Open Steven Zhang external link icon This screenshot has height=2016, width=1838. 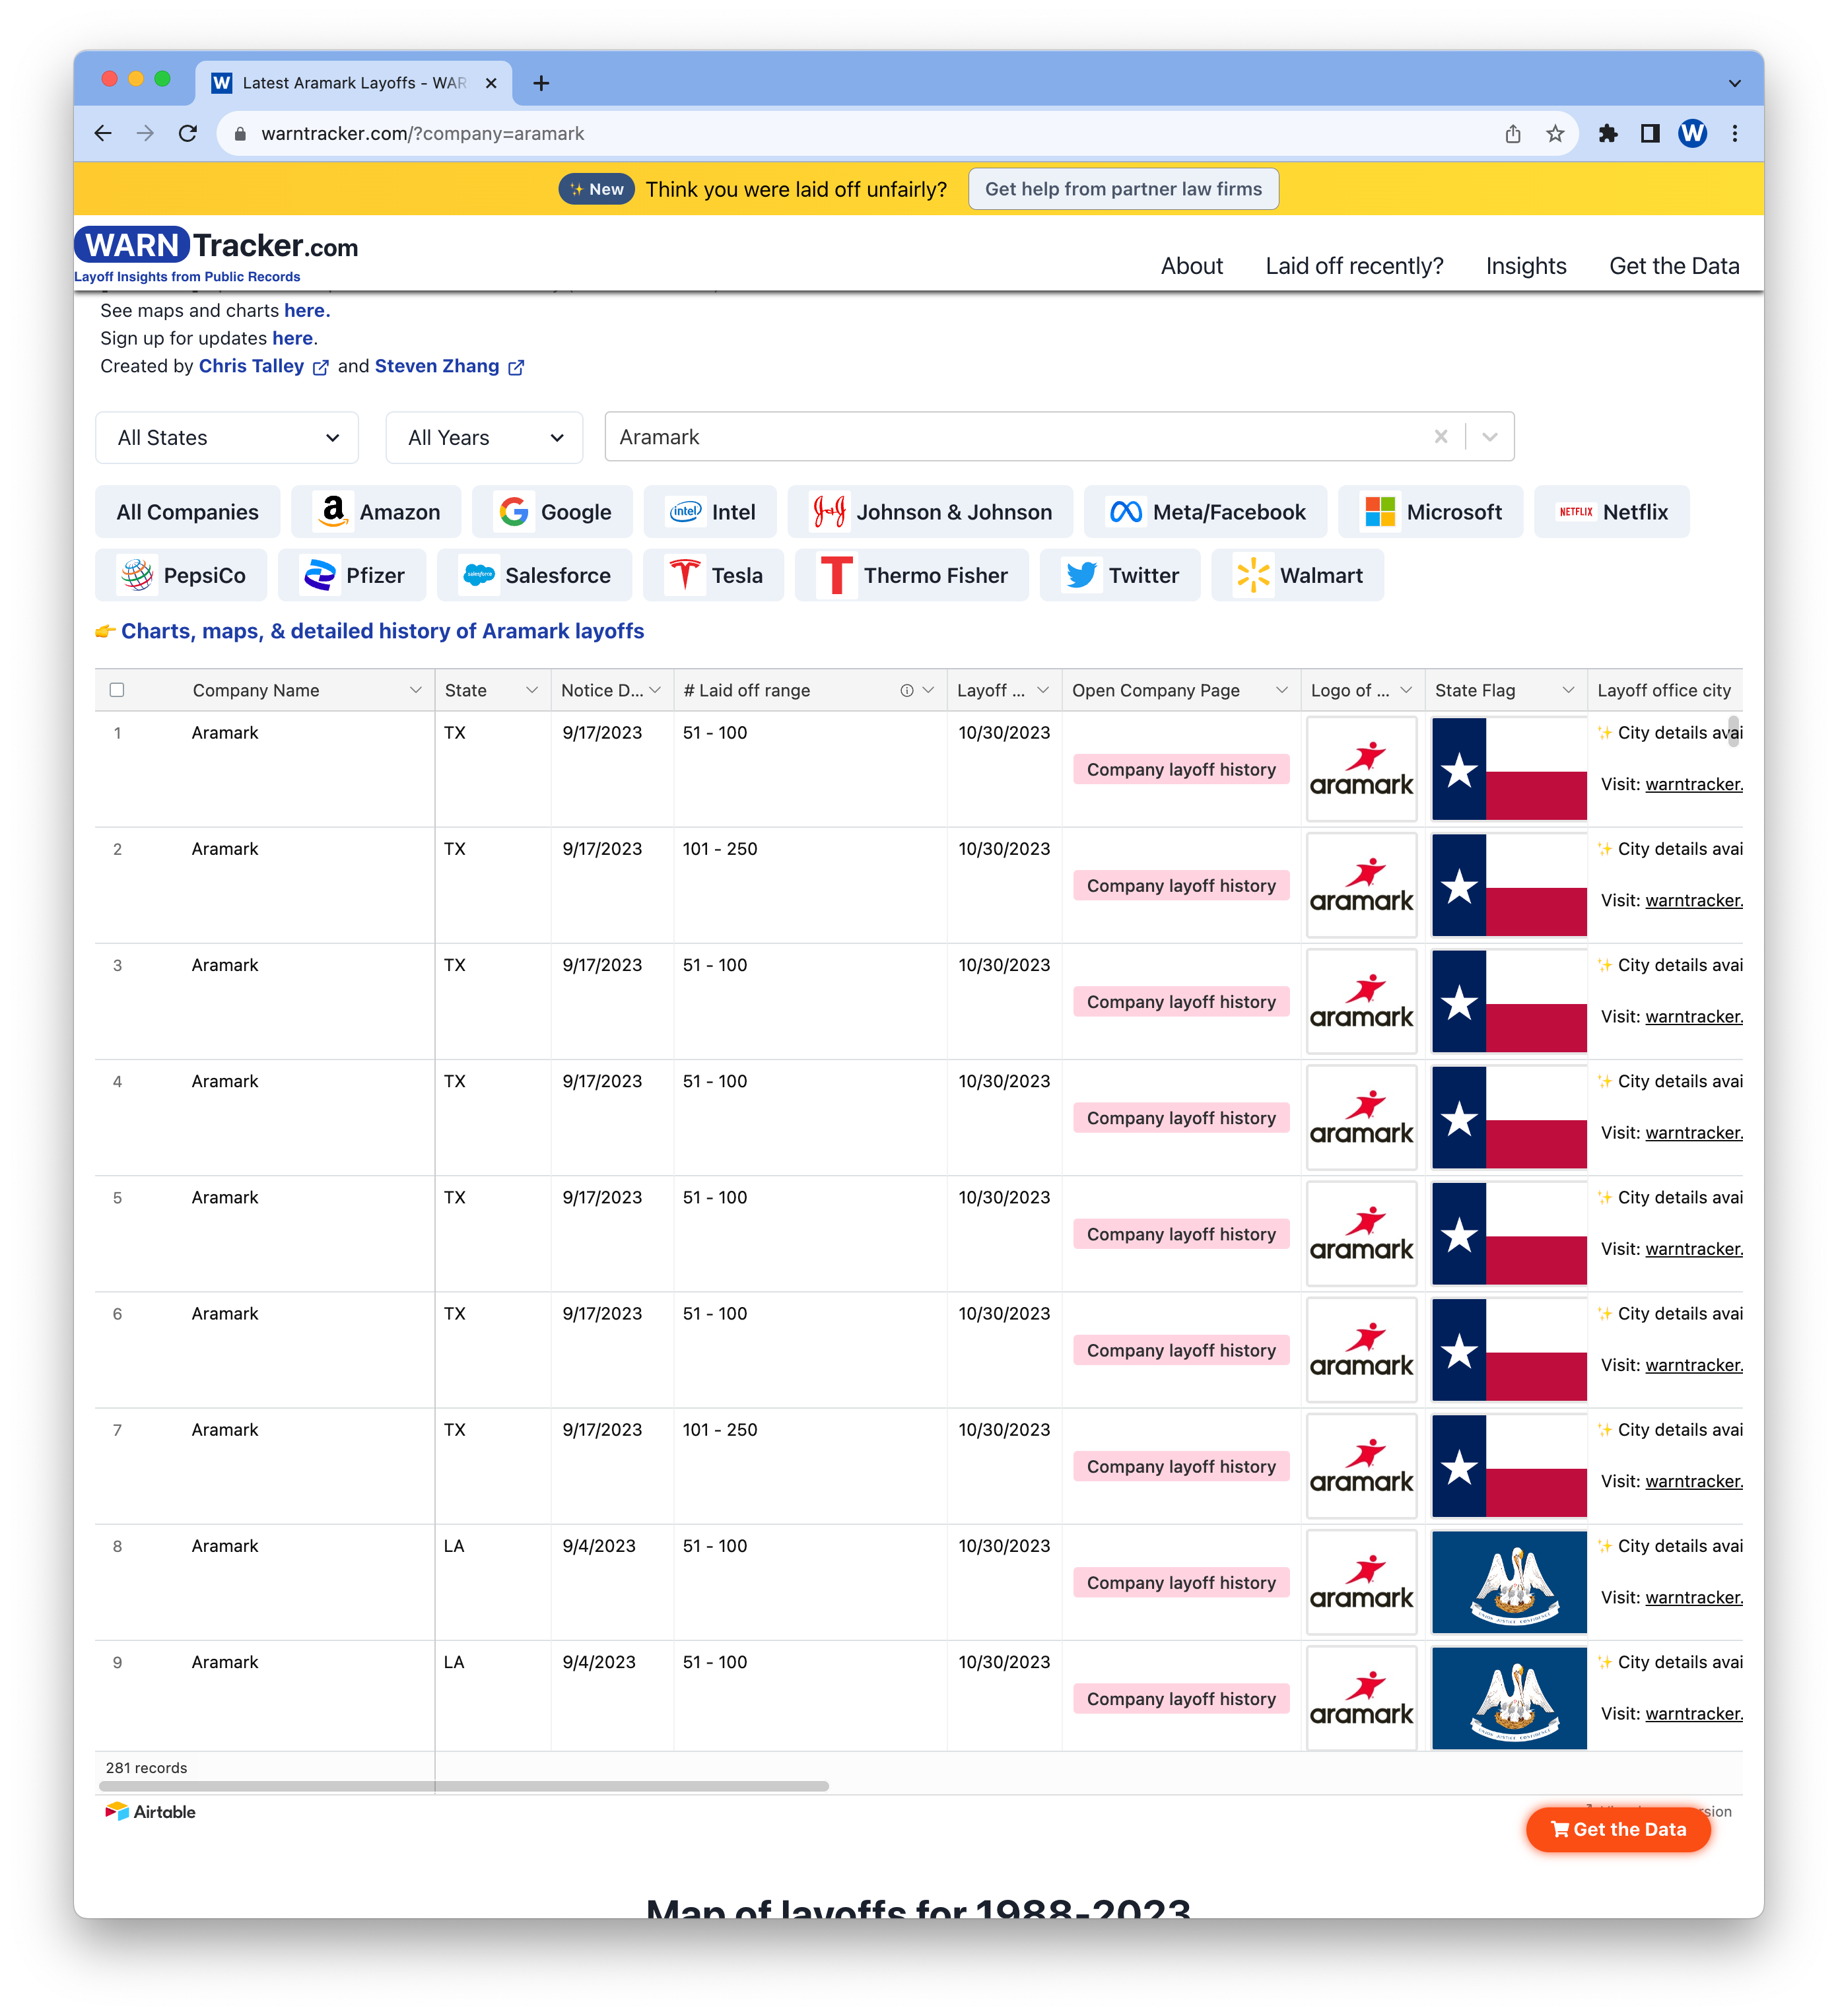[x=516, y=368]
